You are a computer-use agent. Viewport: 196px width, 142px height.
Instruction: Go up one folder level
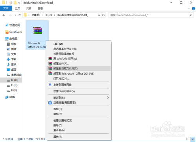(20, 15)
